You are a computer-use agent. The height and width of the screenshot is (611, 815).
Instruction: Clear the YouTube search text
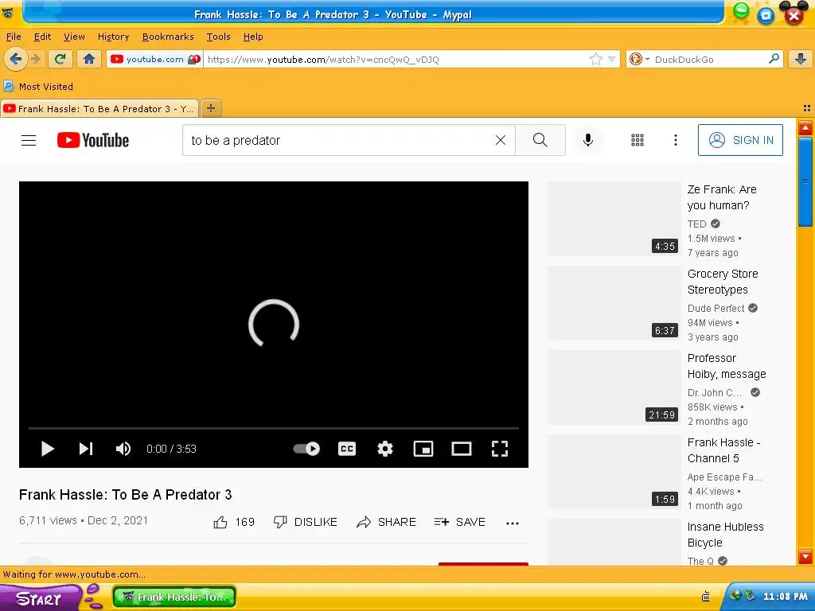coord(500,140)
